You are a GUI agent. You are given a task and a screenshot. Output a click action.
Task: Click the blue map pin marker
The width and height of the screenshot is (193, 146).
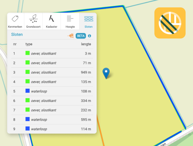(x=106, y=73)
